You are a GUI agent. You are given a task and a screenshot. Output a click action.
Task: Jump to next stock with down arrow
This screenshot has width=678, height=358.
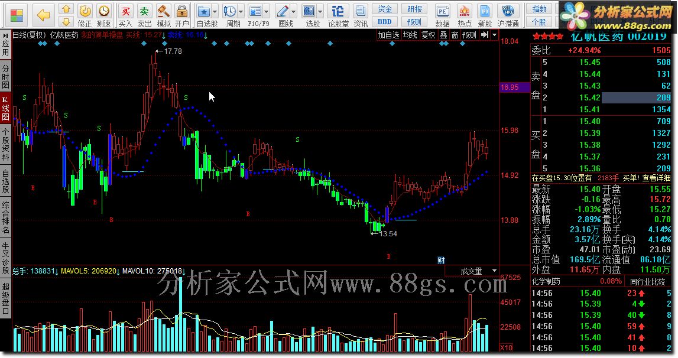(x=66, y=21)
